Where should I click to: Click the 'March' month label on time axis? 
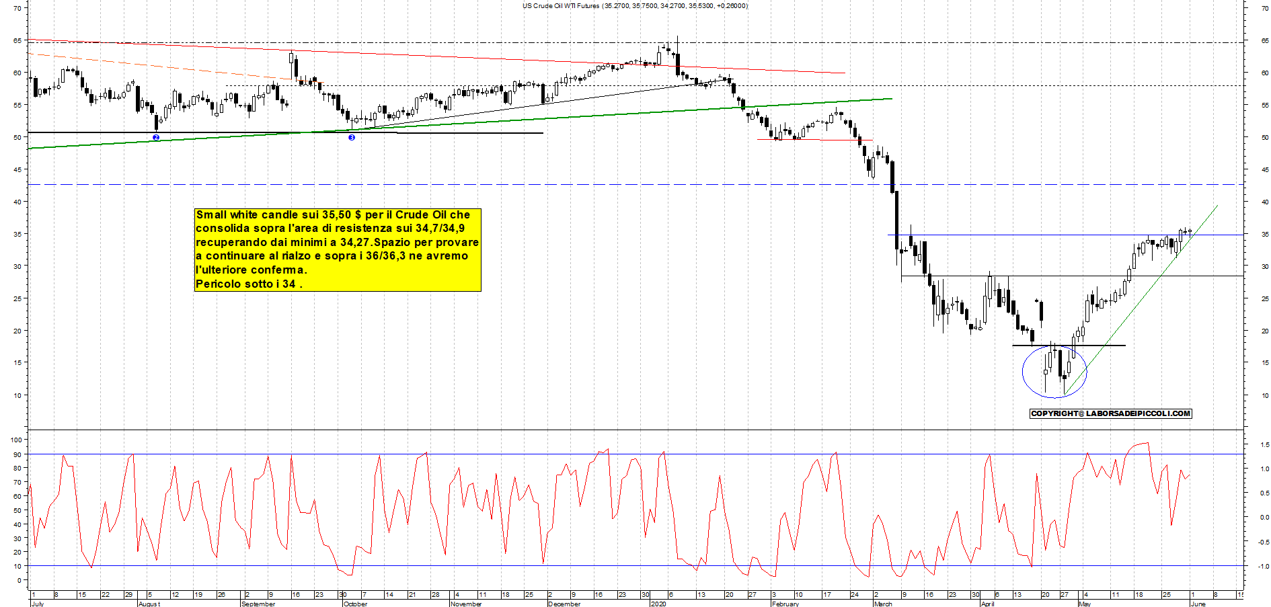(882, 604)
